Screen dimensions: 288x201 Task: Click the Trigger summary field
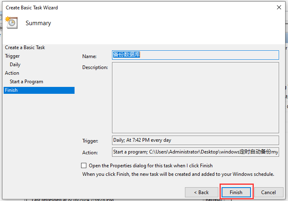coord(196,140)
